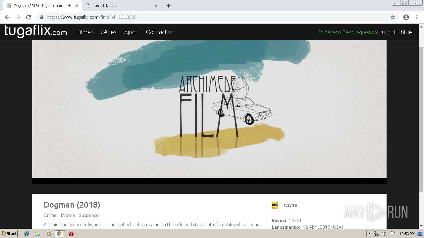424x238 pixels.
Task: Open the Contactar page
Action: pyautogui.click(x=159, y=32)
